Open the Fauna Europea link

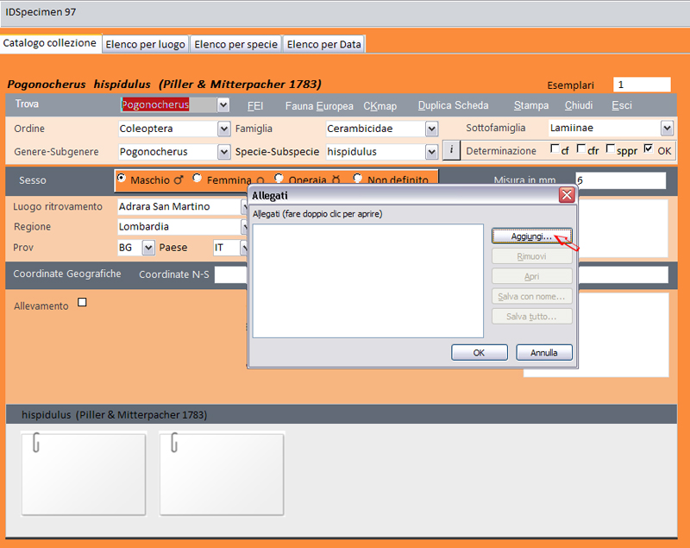point(319,105)
